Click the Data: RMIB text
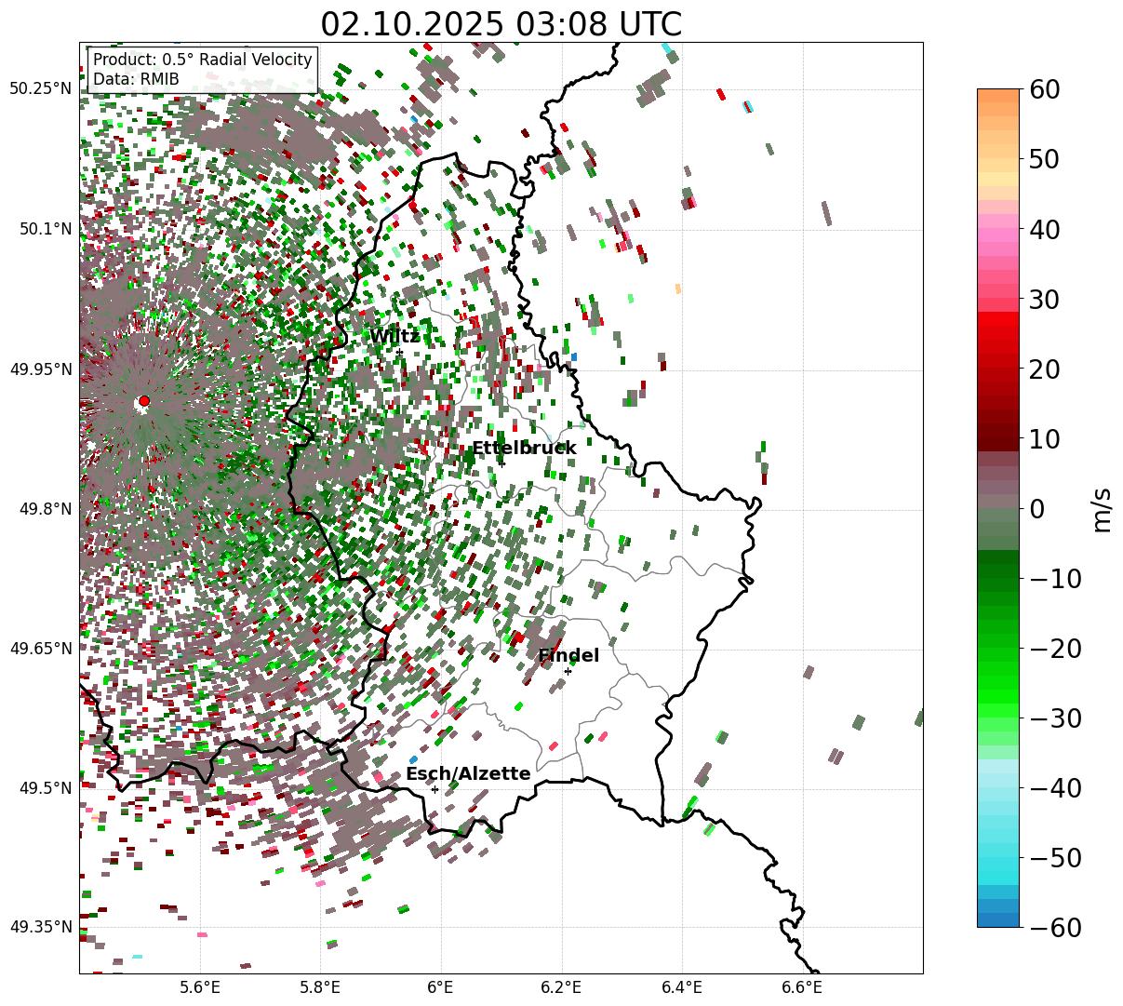This screenshot has width=1123, height=1006. tap(136, 79)
